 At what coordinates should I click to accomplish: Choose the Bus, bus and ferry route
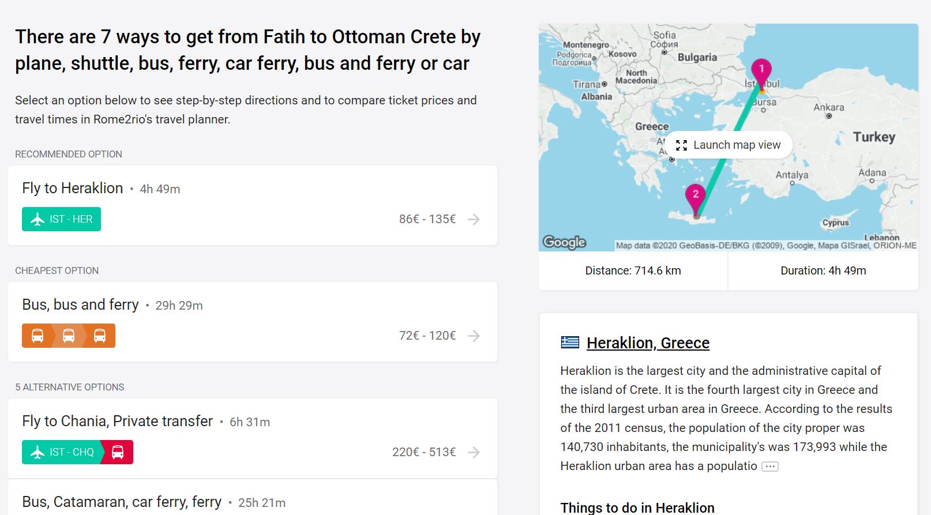click(80, 305)
